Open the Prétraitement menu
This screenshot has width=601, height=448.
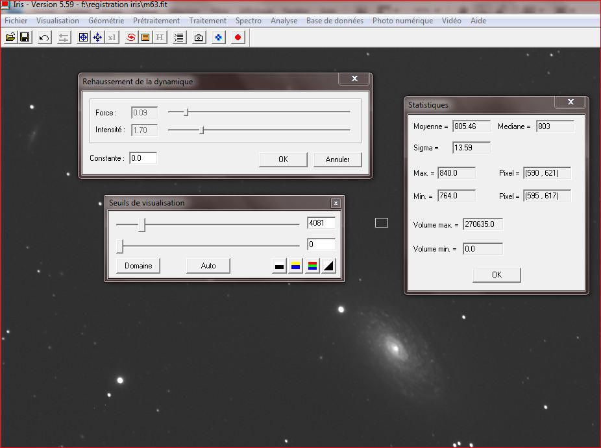point(156,21)
